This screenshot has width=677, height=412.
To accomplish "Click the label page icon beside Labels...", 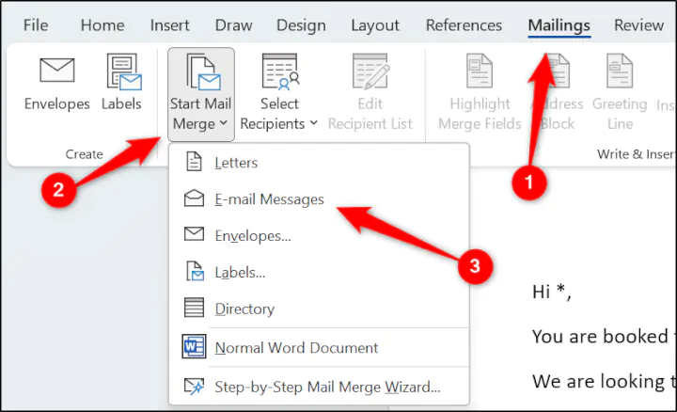I will click(x=195, y=271).
